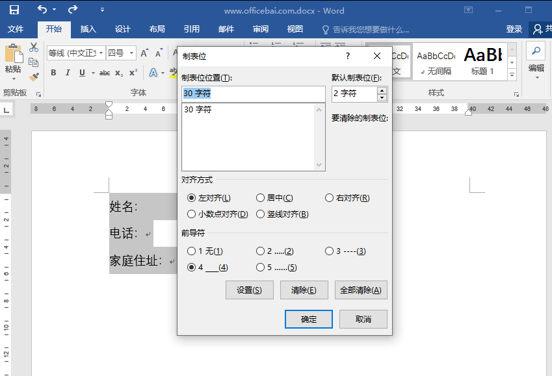Image resolution: width=552 pixels, height=376 pixels.
Task: Click the Share person icon
Action: (x=538, y=29)
